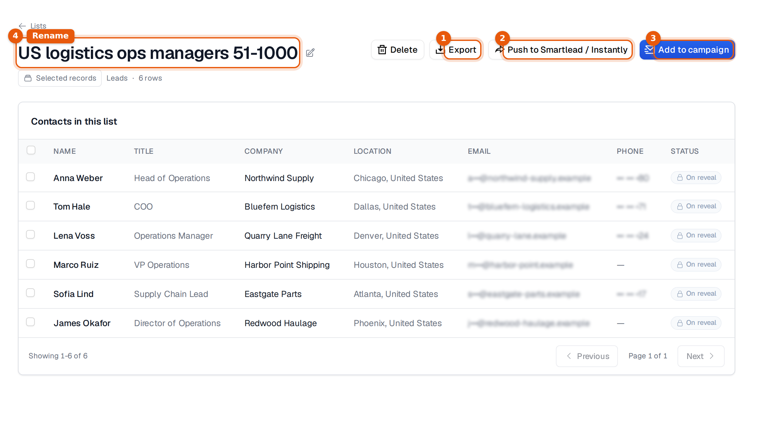Viewport: 760px width, 434px height.
Task: Click company Quarry Lane Freight
Action: click(x=283, y=236)
